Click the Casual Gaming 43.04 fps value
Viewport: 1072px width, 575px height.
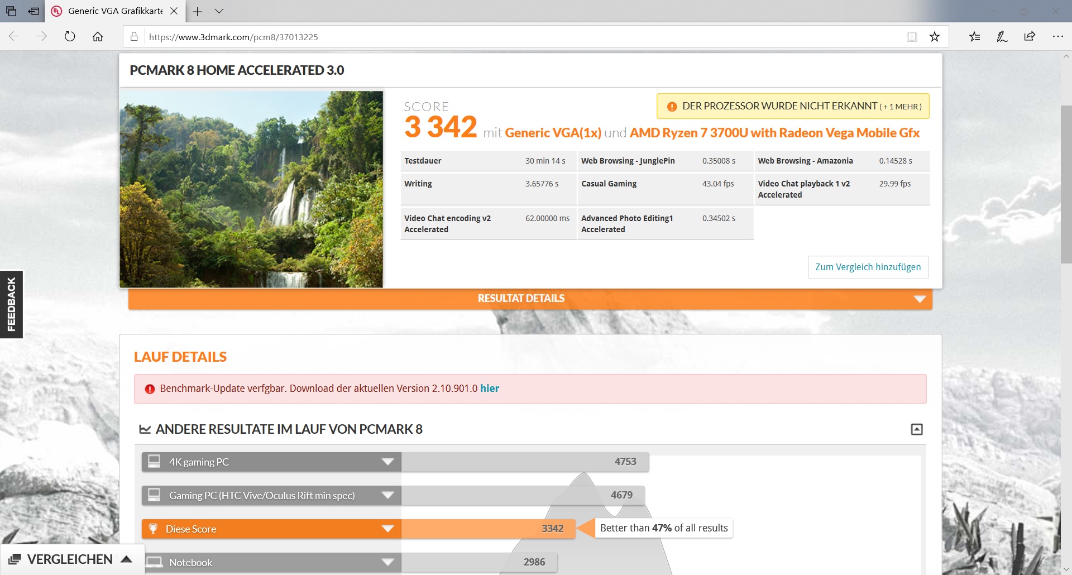718,184
